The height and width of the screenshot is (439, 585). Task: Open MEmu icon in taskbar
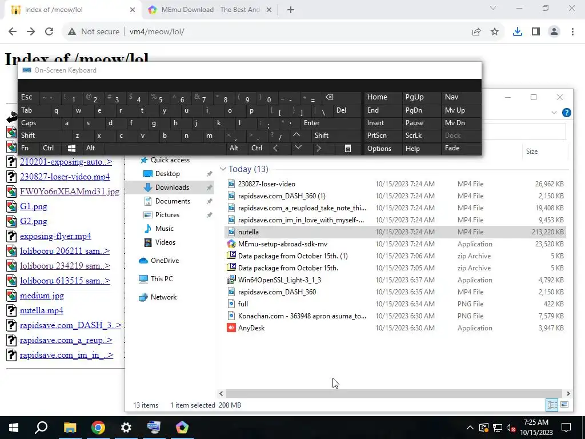182,428
